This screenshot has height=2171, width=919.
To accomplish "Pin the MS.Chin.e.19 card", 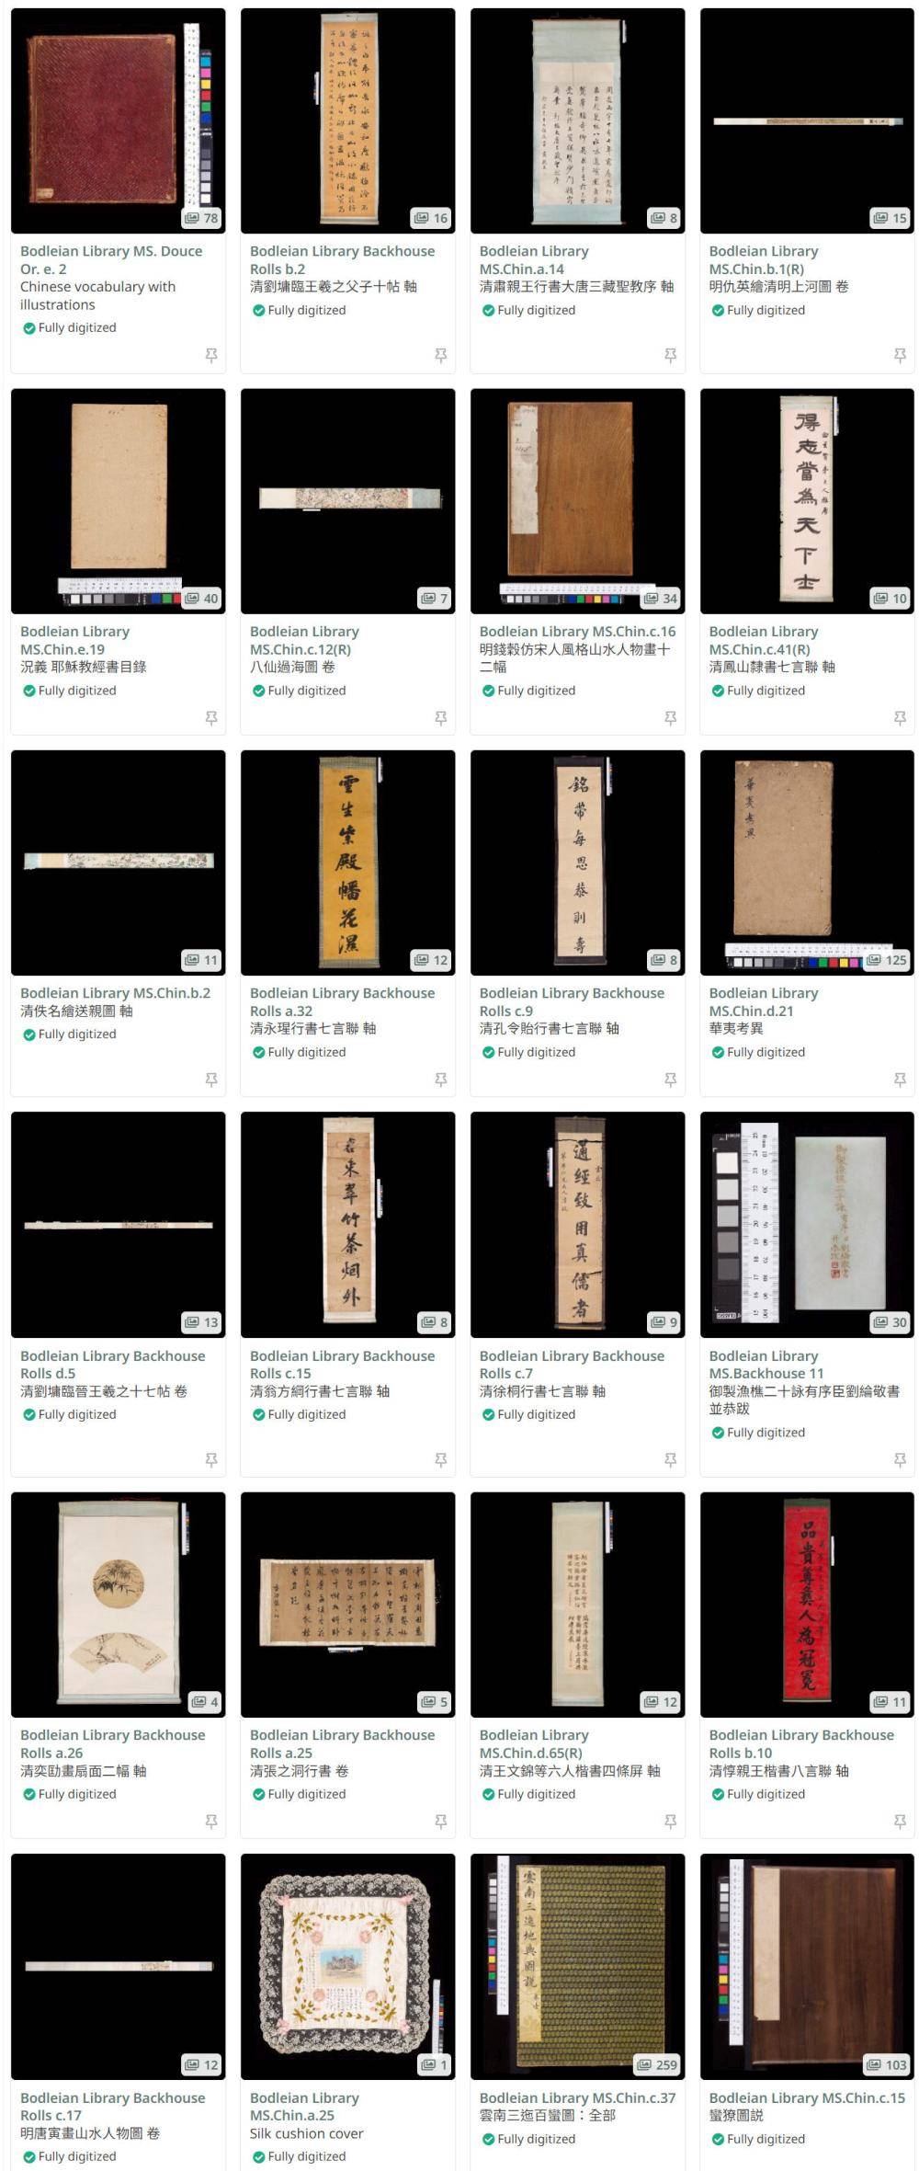I will pos(211,718).
